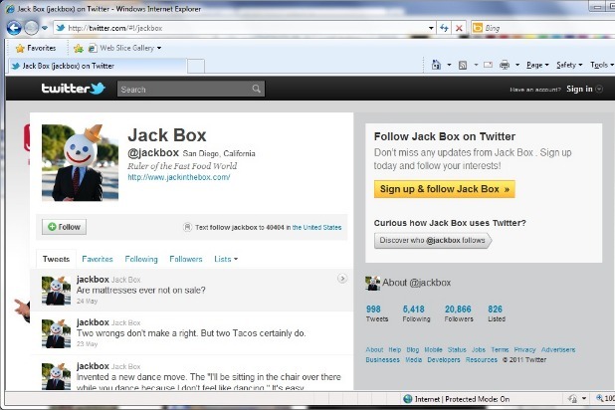
Task: Click the search magnifier icon on Twitter
Action: pyautogui.click(x=256, y=90)
